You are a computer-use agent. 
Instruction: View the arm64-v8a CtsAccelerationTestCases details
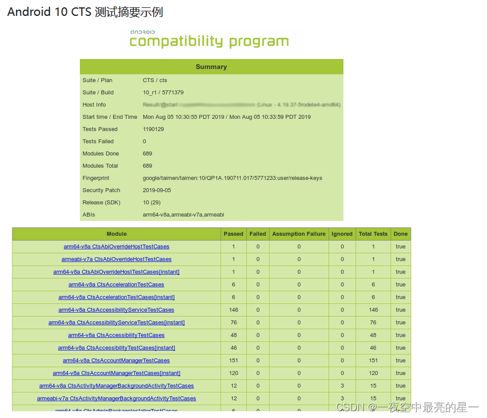tap(116, 284)
